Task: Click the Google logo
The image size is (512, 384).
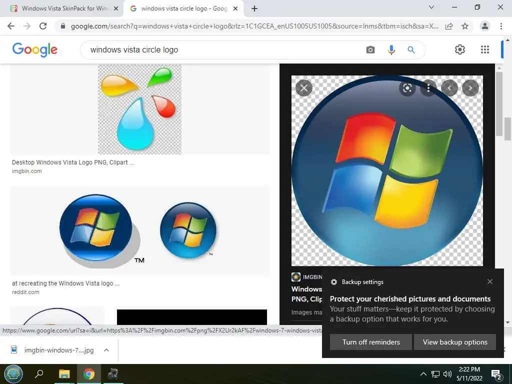Action: tap(35, 50)
